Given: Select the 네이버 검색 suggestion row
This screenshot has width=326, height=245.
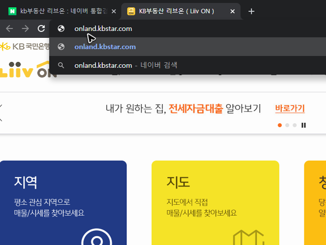Looking at the screenshot, I should [x=187, y=65].
